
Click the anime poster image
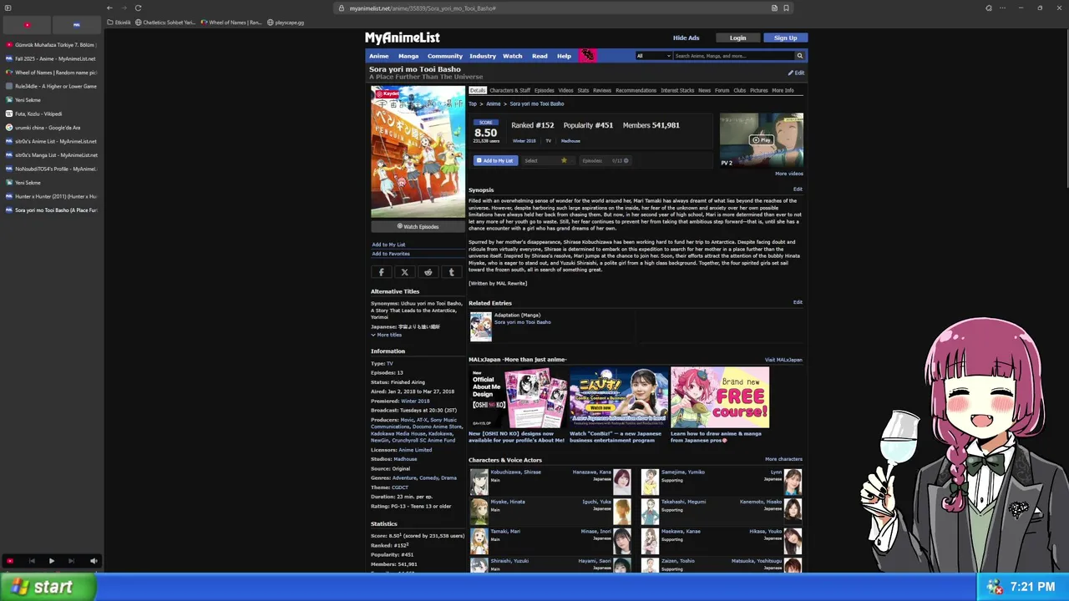pyautogui.click(x=418, y=152)
